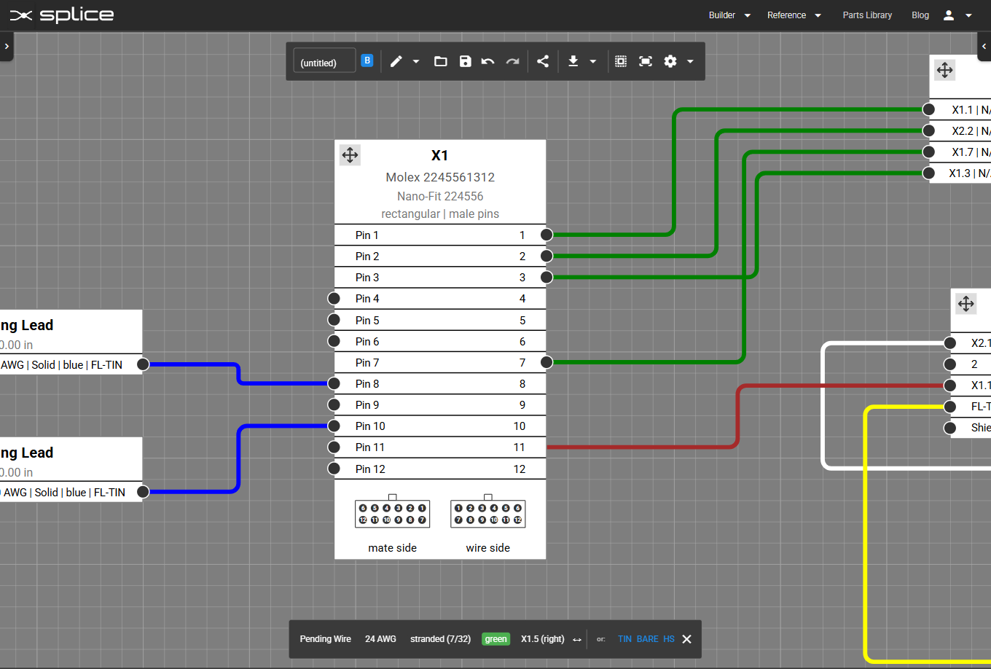The image size is (991, 669).
Task: Click the download icon
Action: (573, 61)
